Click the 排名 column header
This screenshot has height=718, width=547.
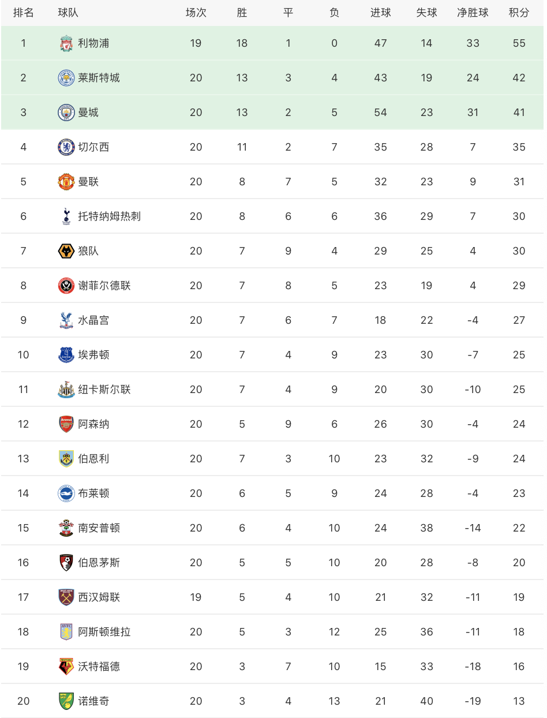pos(23,13)
